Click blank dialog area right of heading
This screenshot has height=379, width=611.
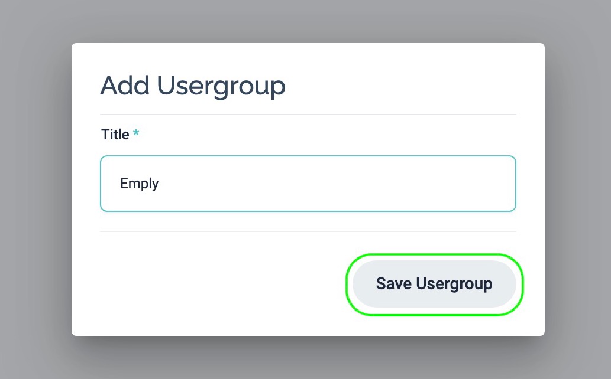pyautogui.click(x=414, y=86)
